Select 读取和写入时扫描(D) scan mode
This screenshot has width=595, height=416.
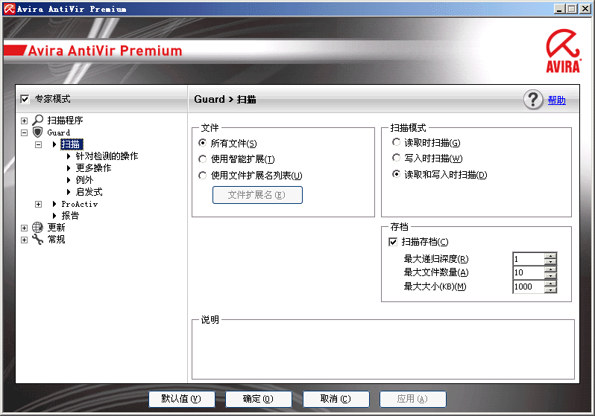pos(396,174)
